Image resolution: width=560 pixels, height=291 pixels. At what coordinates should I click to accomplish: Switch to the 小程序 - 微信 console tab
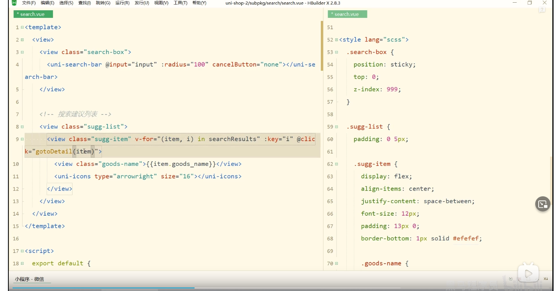29,279
